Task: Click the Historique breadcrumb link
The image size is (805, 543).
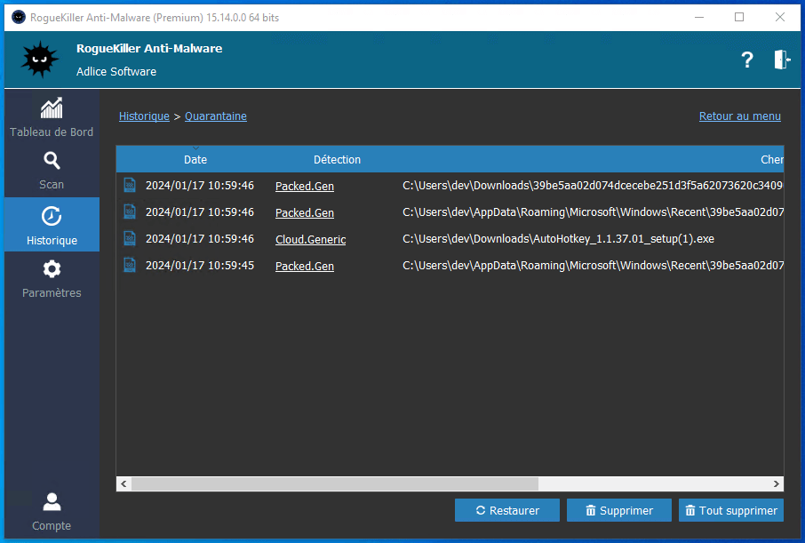Action: coord(144,116)
